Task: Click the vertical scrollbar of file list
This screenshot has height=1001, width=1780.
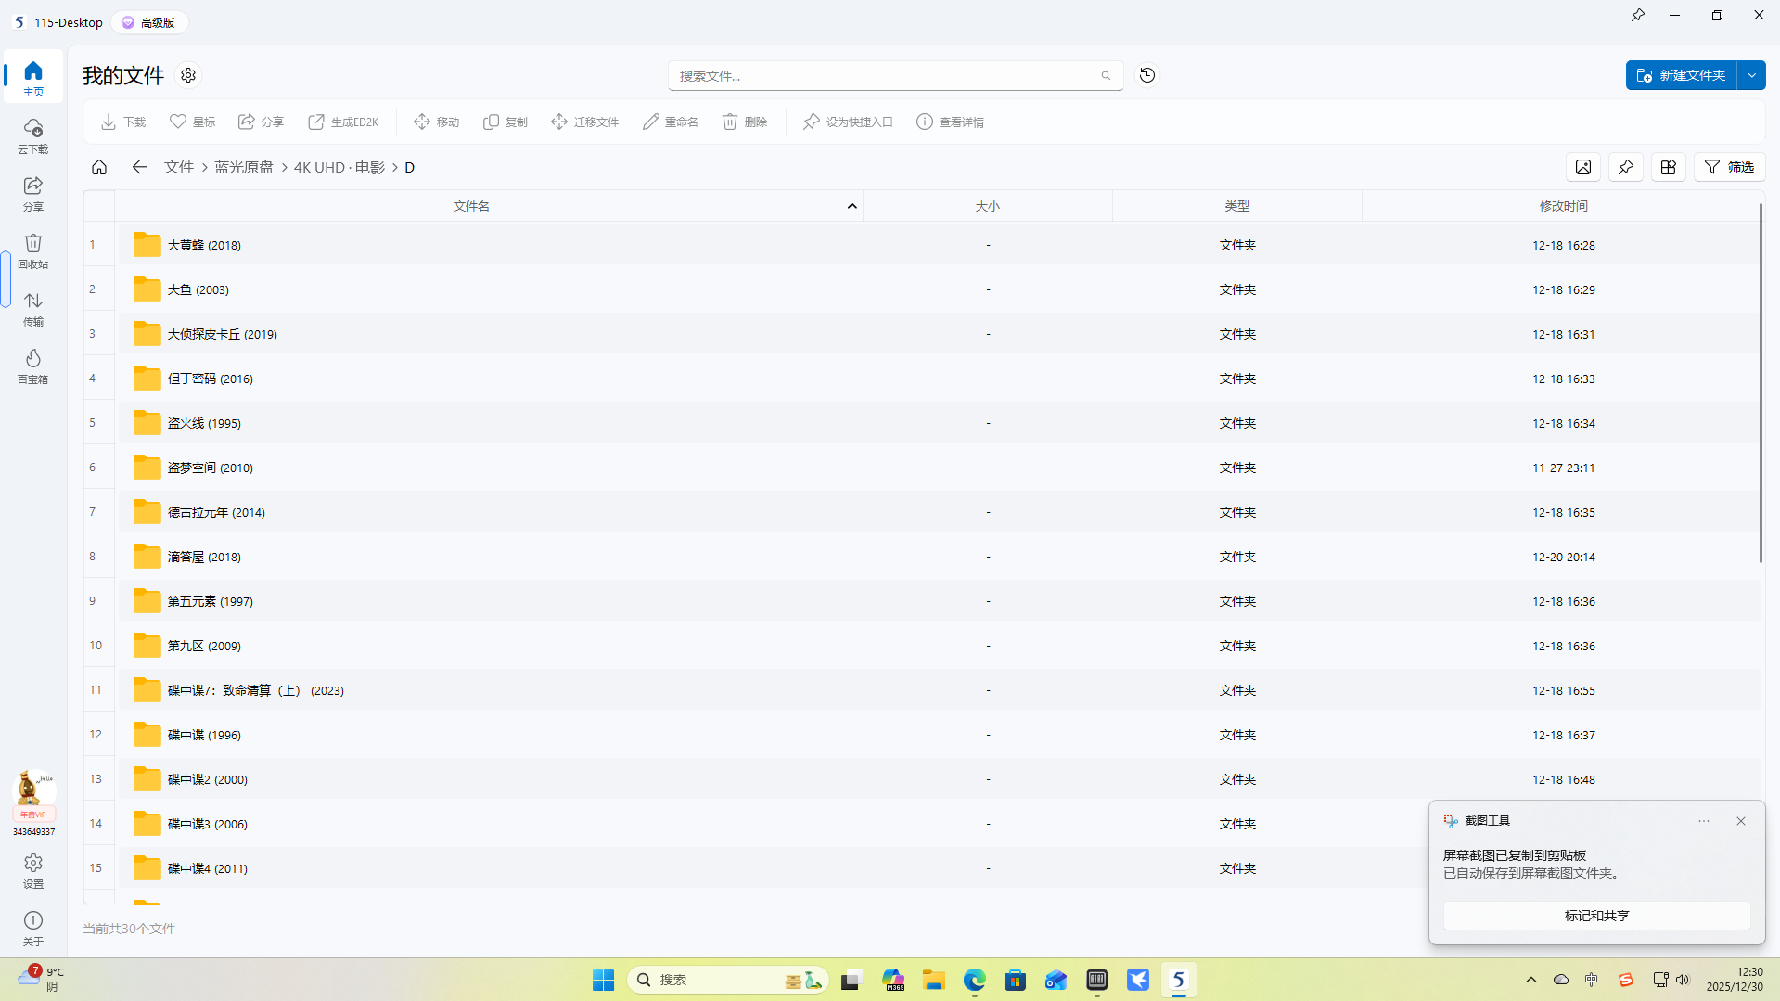Action: point(1761,383)
